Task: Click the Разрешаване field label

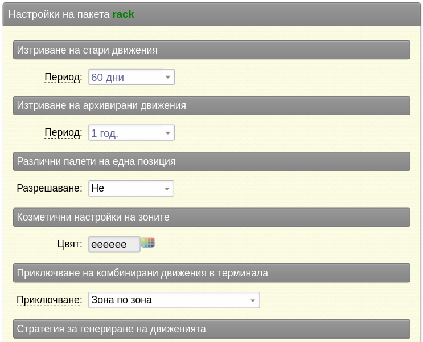Action: pos(50,188)
